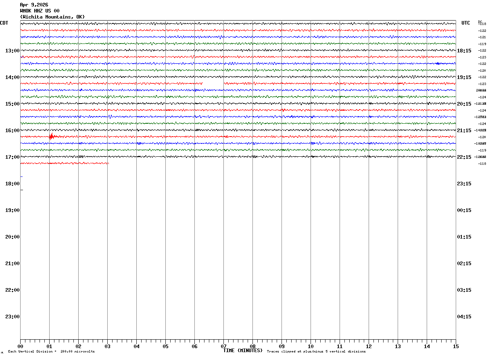Select the 04:15 UTC time label
Screen dimensions: 488x357
click(x=464, y=317)
